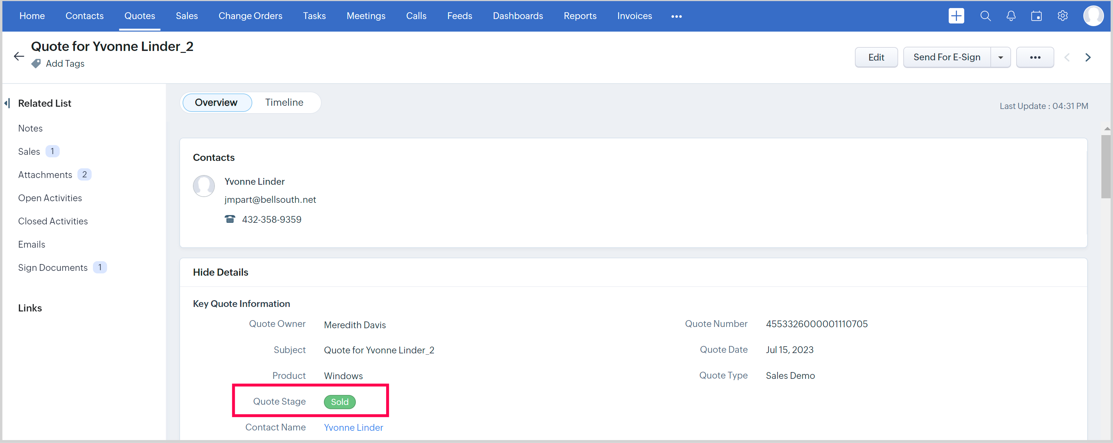Open the calendar icon in header
This screenshot has height=443, width=1113.
point(1036,16)
